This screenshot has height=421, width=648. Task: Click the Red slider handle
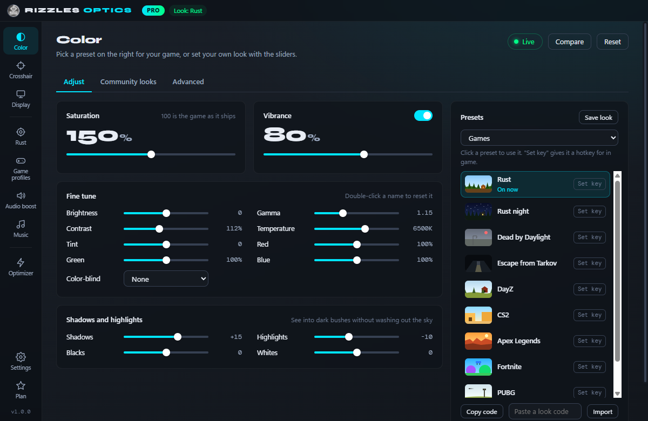pos(357,245)
